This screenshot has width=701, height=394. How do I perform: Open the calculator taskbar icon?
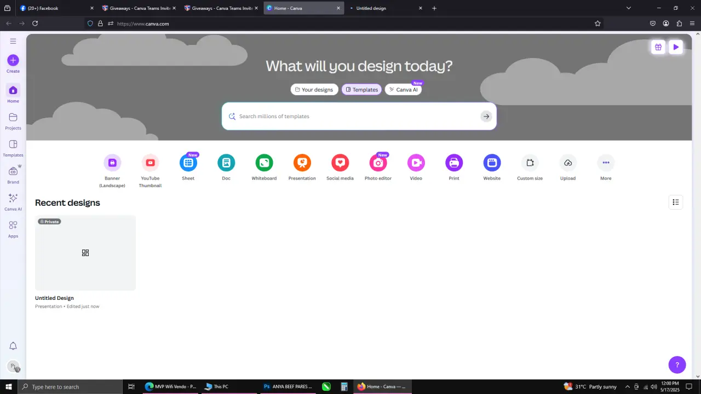pos(344,386)
